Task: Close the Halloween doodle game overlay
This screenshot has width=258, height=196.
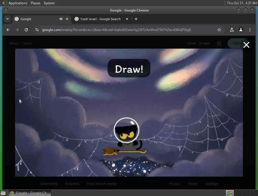Action: pyautogui.click(x=246, y=45)
